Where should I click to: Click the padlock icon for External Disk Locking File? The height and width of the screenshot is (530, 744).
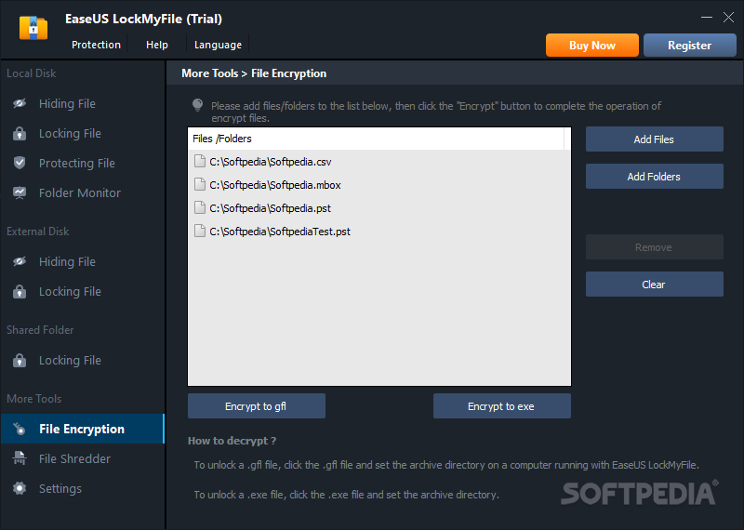pyautogui.click(x=20, y=291)
